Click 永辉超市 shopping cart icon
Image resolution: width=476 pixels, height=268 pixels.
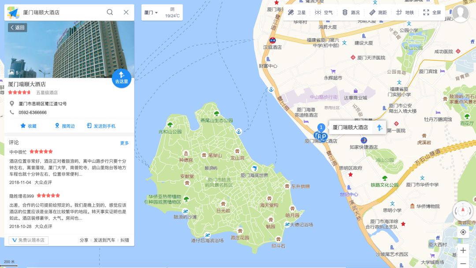[333, 71]
